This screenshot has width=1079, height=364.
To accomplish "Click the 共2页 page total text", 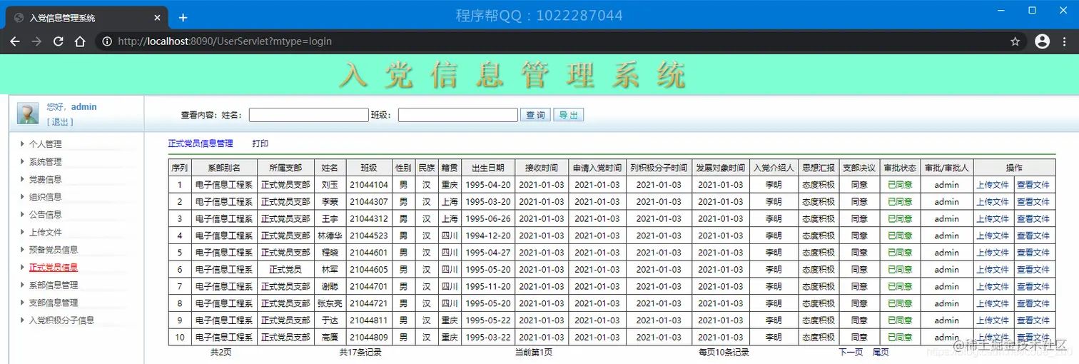I will [x=221, y=352].
